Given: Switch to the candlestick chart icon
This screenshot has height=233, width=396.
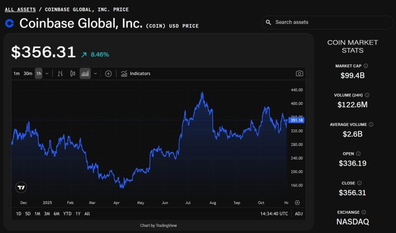Looking at the screenshot, I should [x=72, y=74].
